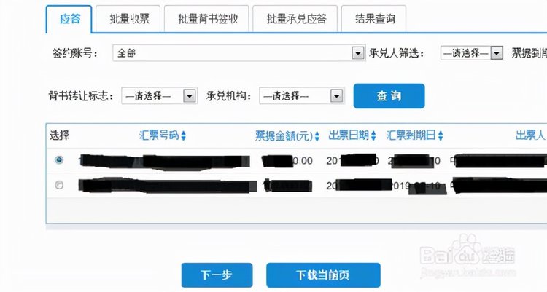Open the 批量承兑应答 tab

pos(296,19)
